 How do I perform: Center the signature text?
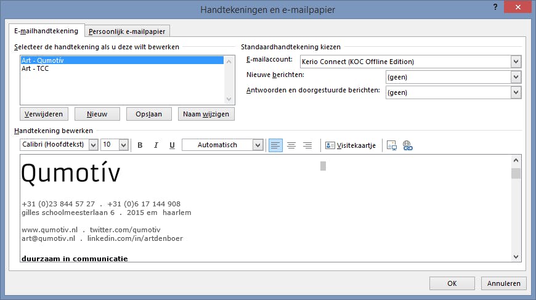(291, 145)
